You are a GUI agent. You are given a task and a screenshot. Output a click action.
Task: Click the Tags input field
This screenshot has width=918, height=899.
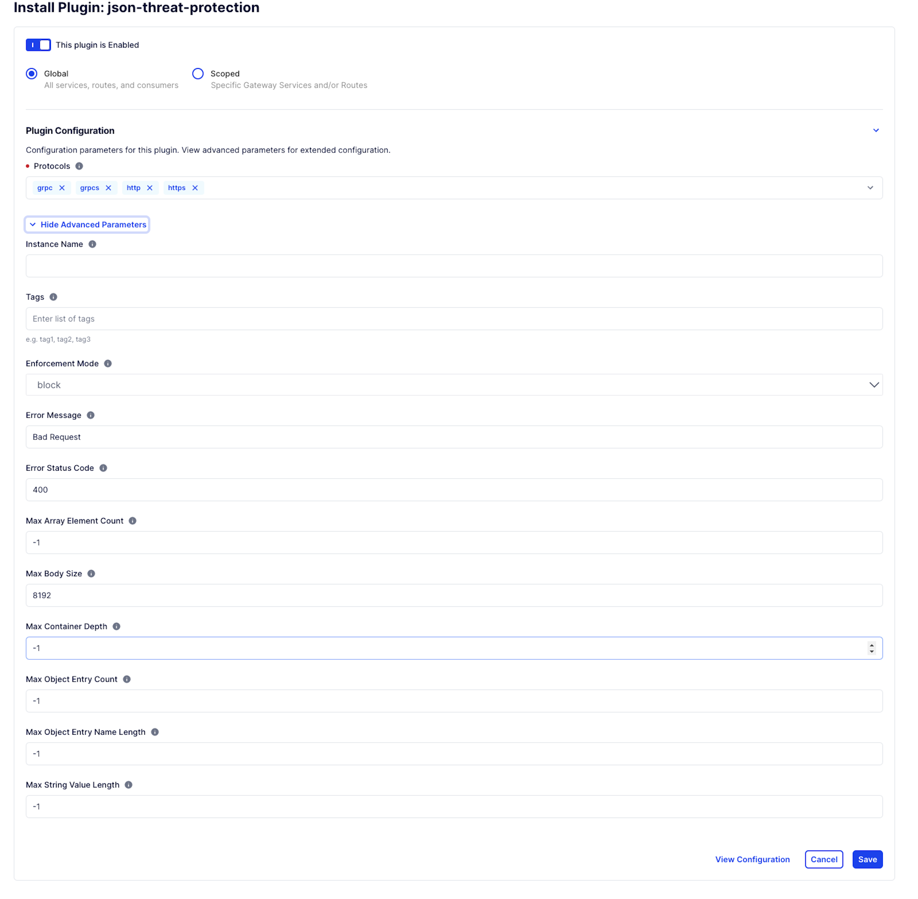point(454,319)
